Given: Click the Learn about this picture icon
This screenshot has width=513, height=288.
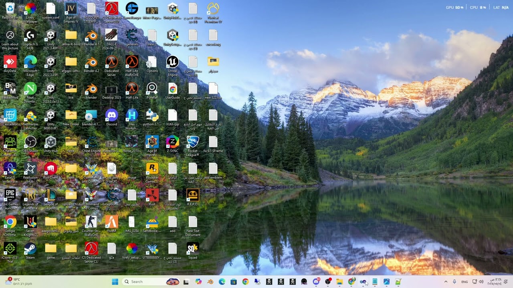Looking at the screenshot, I should (10, 40).
